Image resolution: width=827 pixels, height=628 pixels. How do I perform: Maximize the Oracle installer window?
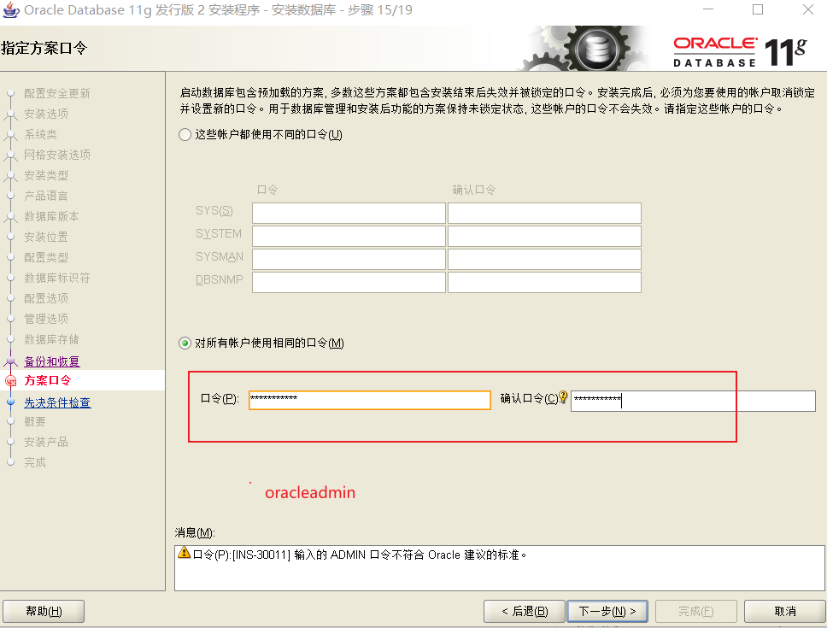[x=758, y=9]
